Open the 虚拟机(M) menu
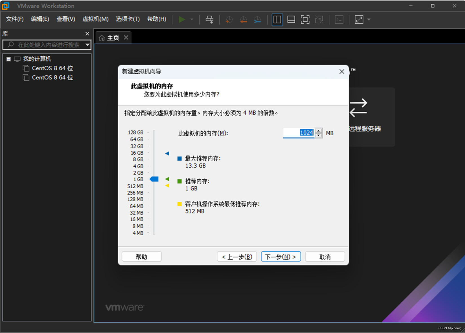The width and height of the screenshot is (465, 333). tap(95, 19)
